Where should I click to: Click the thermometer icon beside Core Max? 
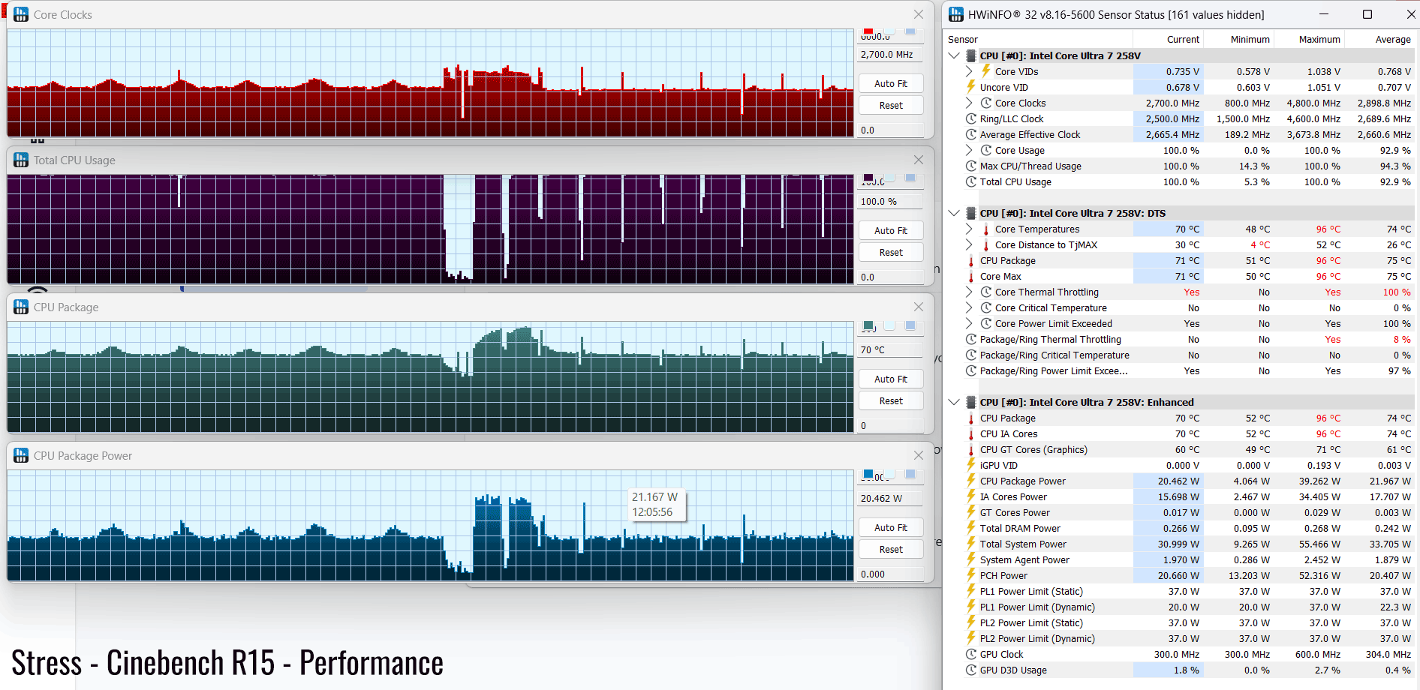(971, 276)
